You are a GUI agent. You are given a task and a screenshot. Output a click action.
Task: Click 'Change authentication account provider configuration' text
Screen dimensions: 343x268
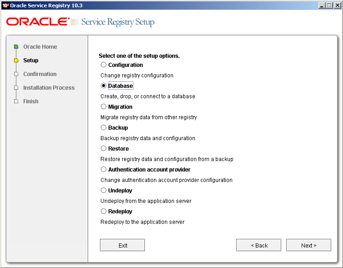click(x=166, y=180)
